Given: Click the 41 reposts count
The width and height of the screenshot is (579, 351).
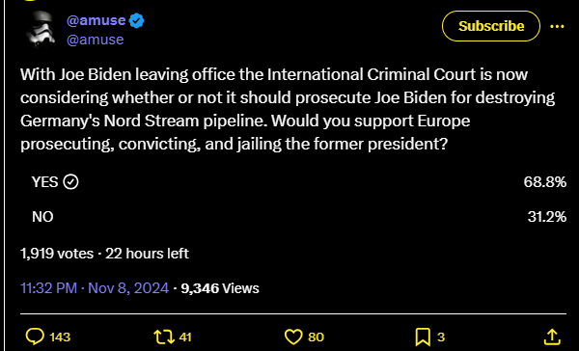Looking at the screenshot, I should coord(185,337).
